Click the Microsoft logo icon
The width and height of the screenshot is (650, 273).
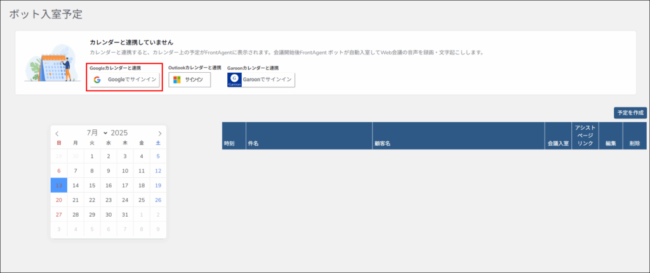click(x=177, y=80)
